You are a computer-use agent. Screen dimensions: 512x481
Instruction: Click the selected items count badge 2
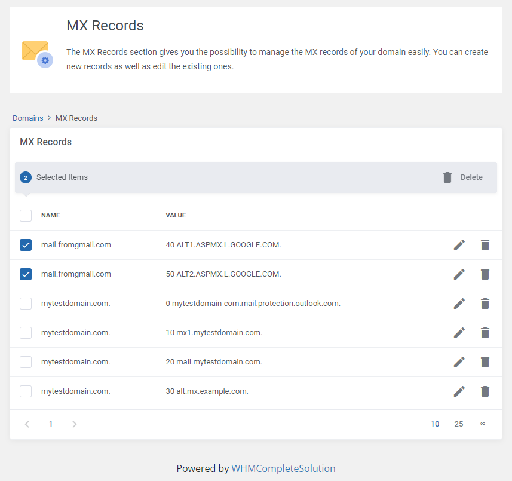pos(26,177)
